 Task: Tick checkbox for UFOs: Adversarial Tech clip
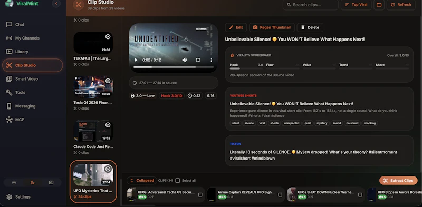tap(200, 195)
